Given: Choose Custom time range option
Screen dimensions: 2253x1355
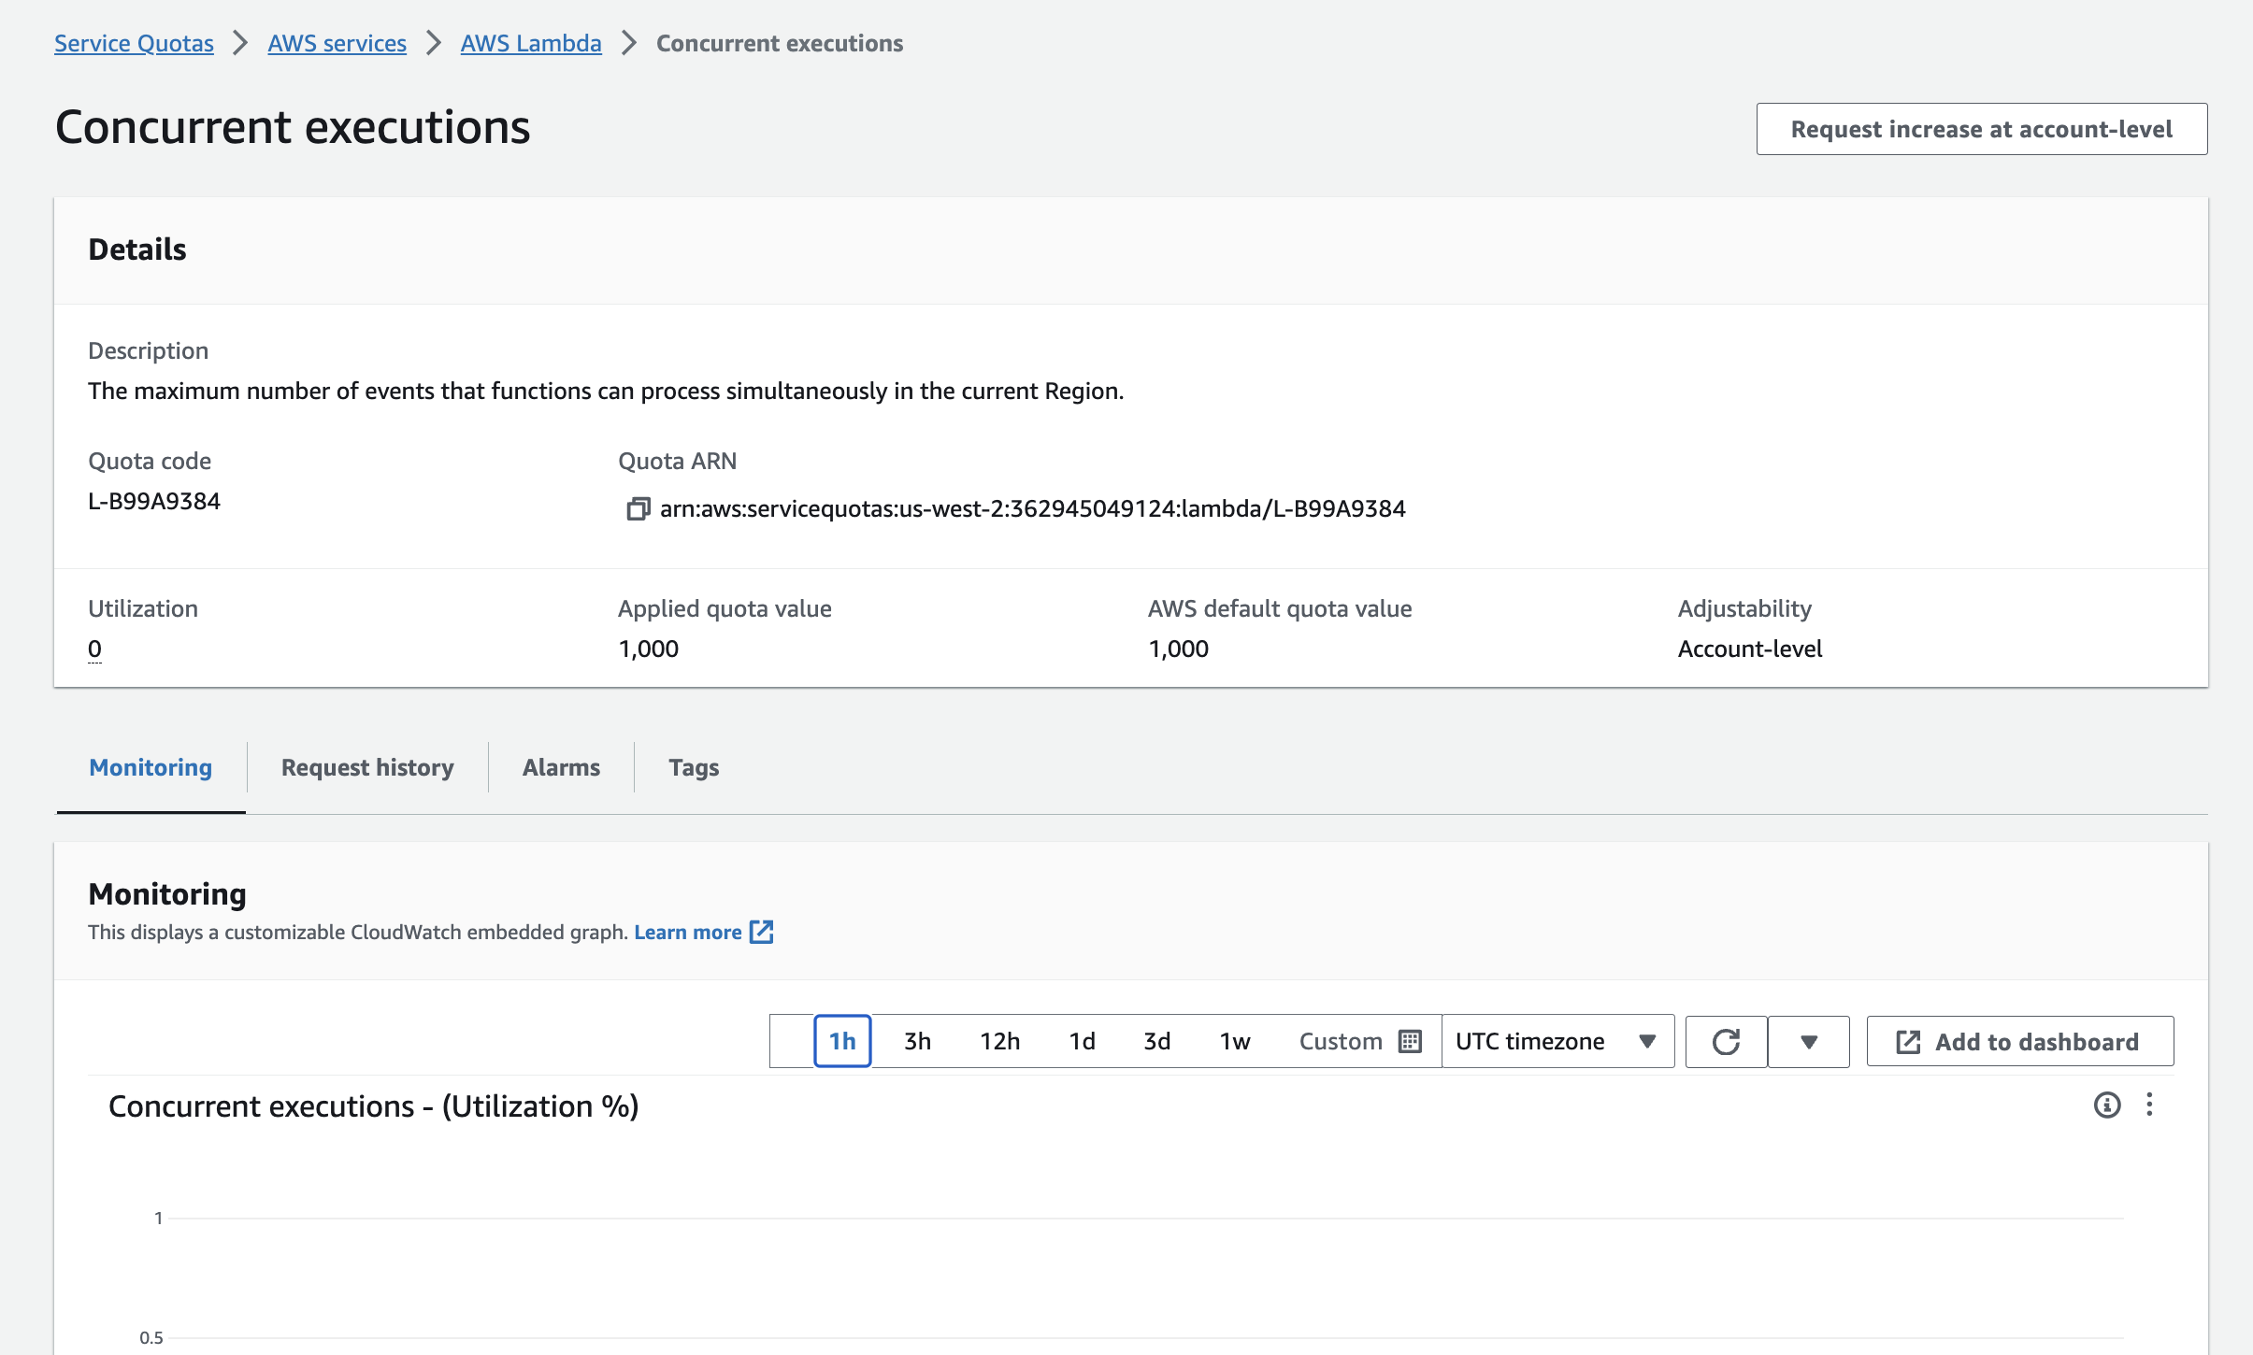Looking at the screenshot, I should [1340, 1040].
